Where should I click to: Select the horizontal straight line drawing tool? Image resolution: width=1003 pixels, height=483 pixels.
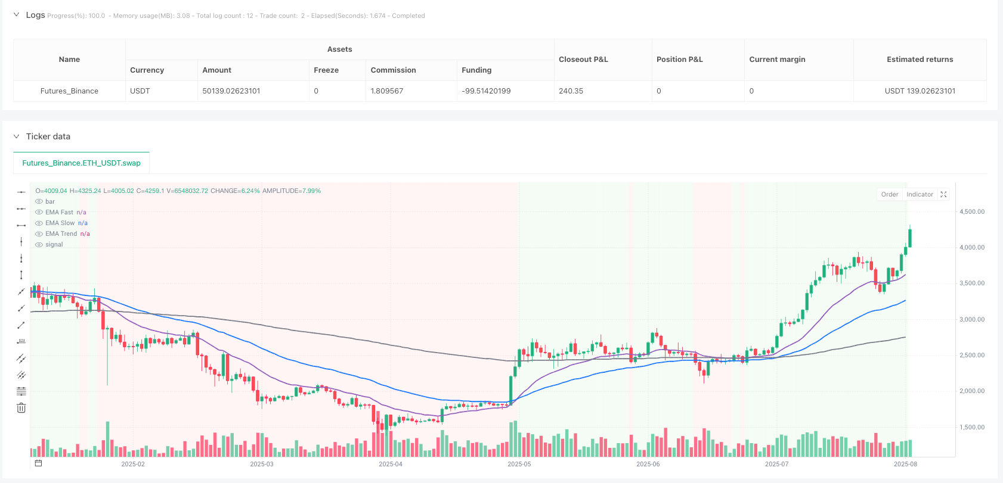pyautogui.click(x=21, y=192)
